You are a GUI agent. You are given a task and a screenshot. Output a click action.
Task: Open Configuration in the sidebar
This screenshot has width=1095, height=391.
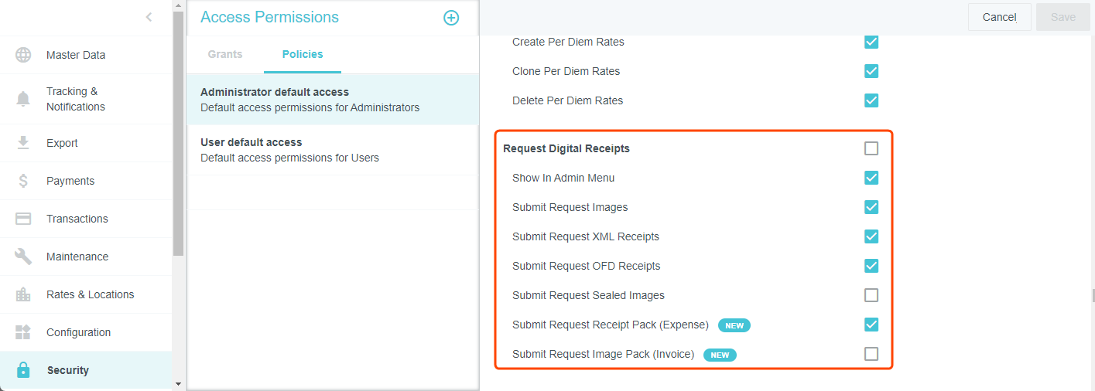pos(78,332)
